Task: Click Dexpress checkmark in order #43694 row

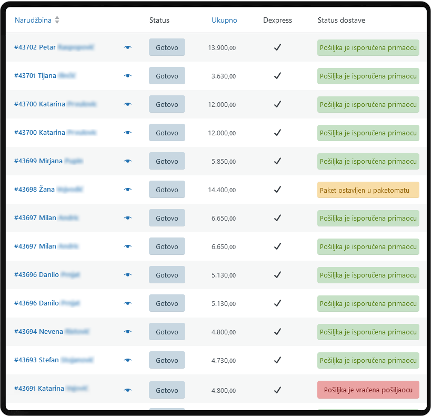Action: tap(277, 332)
